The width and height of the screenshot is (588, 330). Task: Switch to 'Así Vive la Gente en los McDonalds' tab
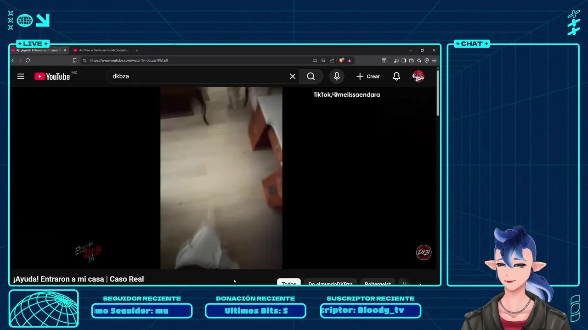pos(101,50)
